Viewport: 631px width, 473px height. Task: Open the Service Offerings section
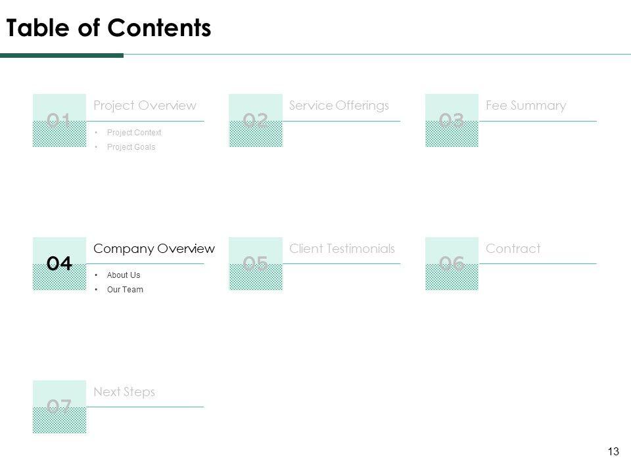click(x=339, y=105)
